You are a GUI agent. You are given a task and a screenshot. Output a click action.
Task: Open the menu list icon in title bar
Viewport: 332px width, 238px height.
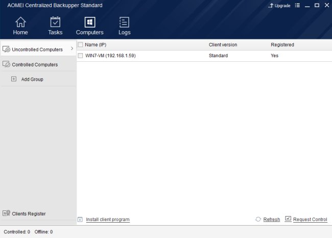(x=297, y=5)
